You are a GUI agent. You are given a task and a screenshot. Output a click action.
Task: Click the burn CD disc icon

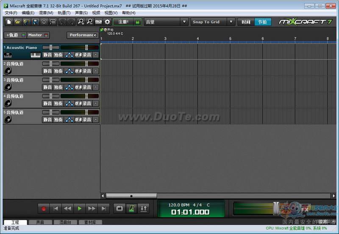pos(44,22)
